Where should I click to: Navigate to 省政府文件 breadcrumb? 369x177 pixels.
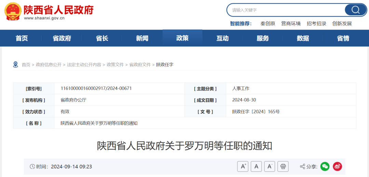[140, 65]
